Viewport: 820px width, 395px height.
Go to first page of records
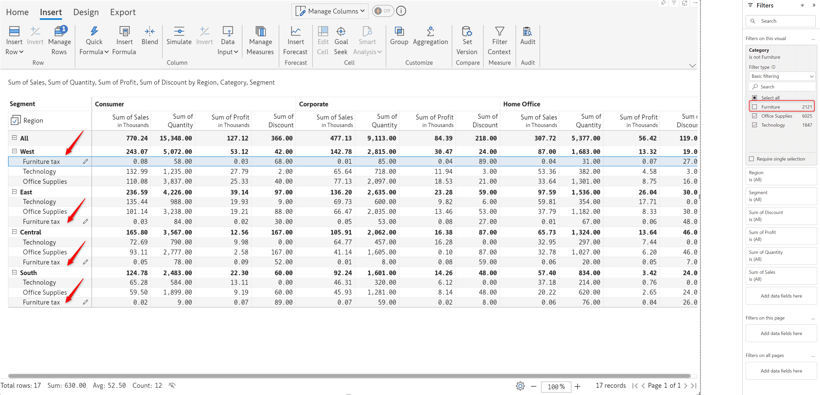point(635,386)
